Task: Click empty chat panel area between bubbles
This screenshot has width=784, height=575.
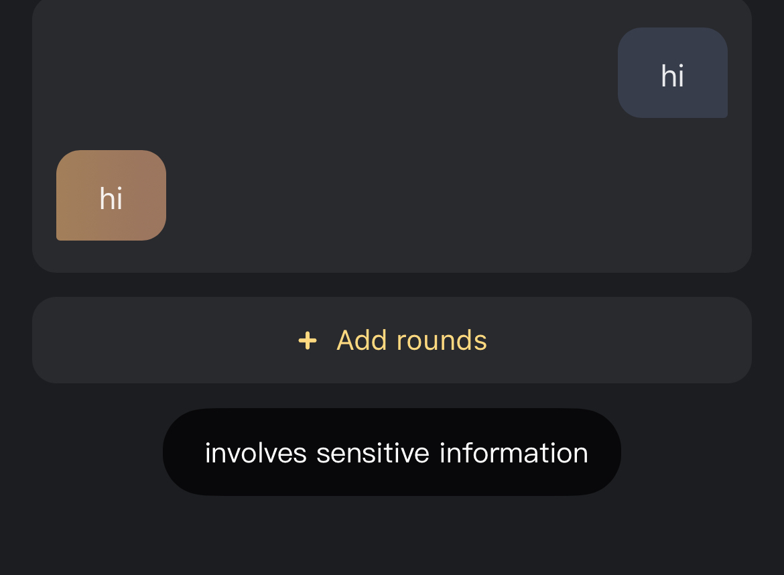Action: 392,134
